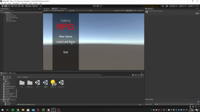Select Main Camera in Hierarchy
200x112 pixels.
point(12,16)
